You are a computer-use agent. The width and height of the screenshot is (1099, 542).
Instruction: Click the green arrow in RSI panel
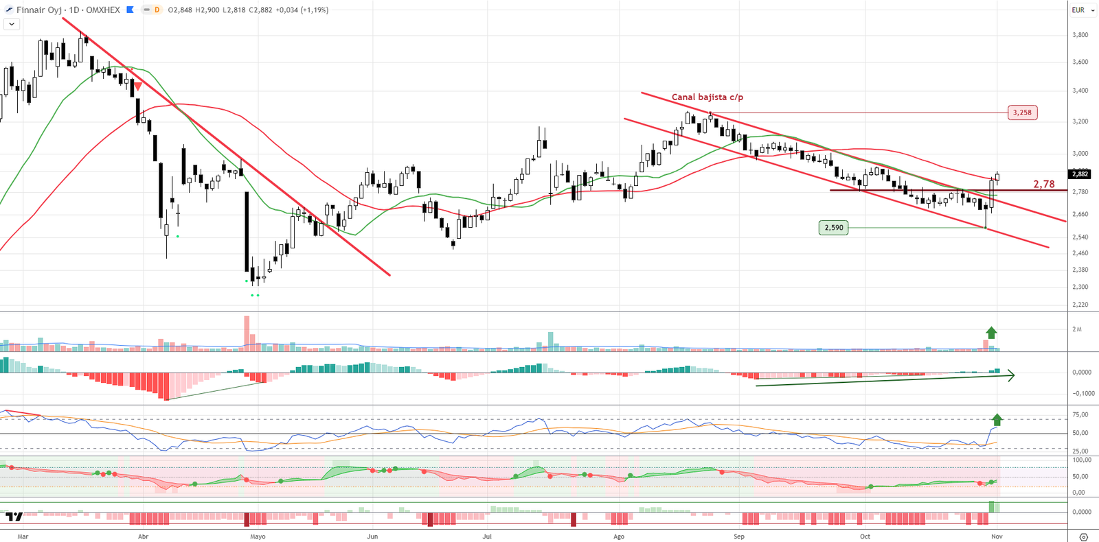click(997, 419)
